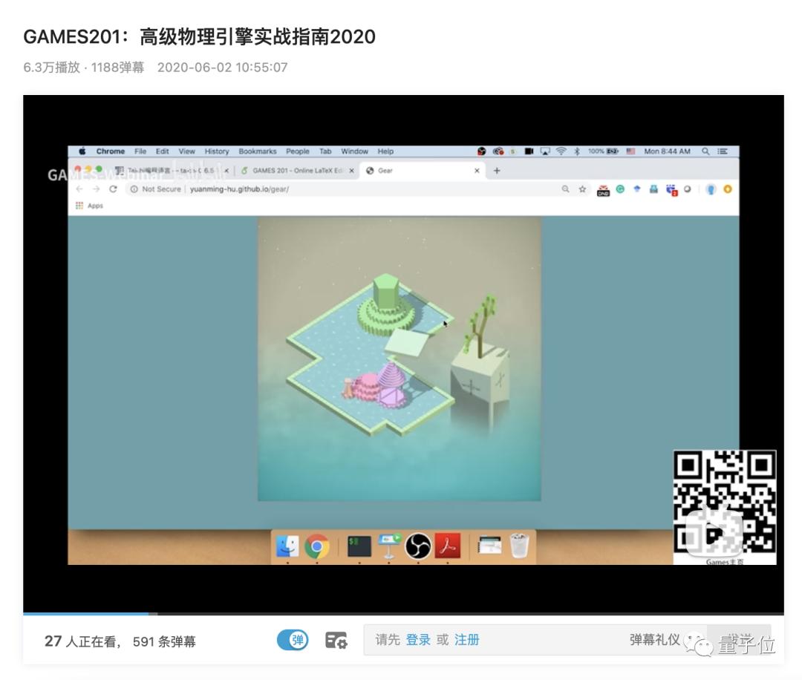Screen dimensions: 802x680
Task: Open the Apps bookmarks shortcut
Action: tap(90, 206)
